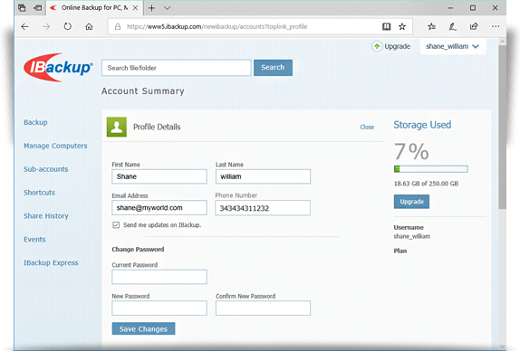520x351 pixels.
Task: Add page to favorites star icon
Action: pos(402,26)
